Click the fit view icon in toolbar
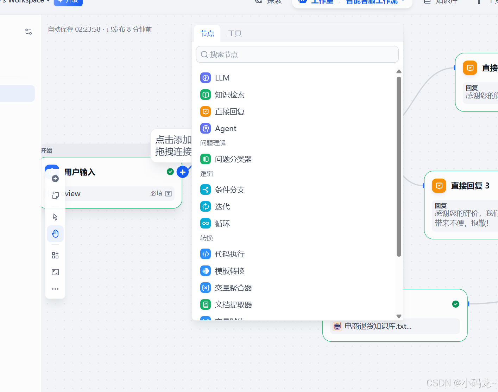 point(55,272)
